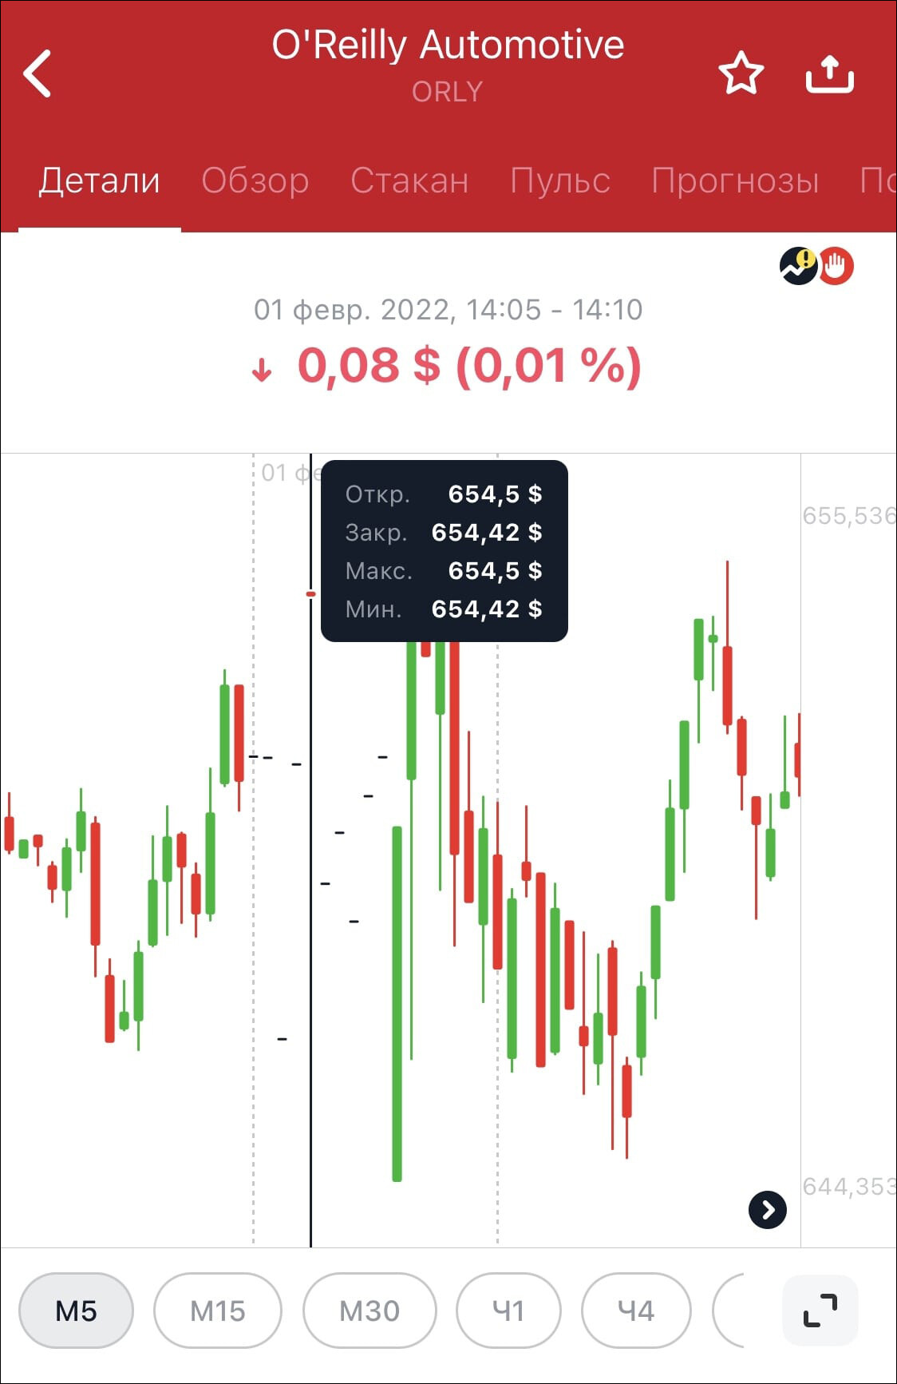The width and height of the screenshot is (897, 1384).
Task: Open the Стакан order book tab
Action: 409,180
